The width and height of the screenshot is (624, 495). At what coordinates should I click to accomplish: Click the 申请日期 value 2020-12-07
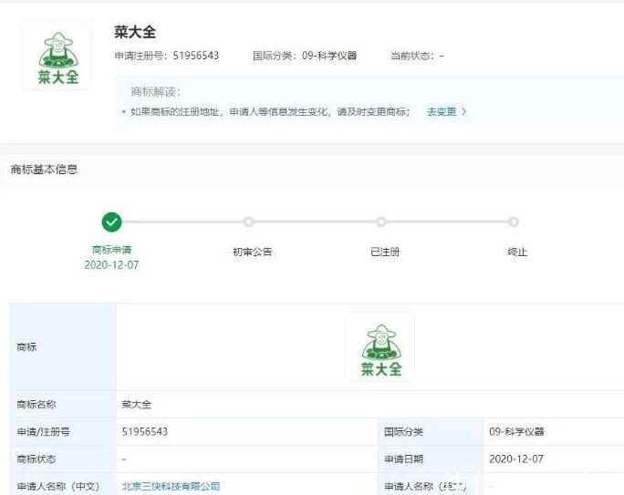[x=516, y=459]
